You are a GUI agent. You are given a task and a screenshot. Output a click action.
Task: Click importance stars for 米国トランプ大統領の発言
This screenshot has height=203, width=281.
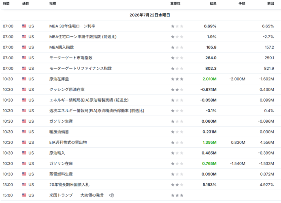177,195
